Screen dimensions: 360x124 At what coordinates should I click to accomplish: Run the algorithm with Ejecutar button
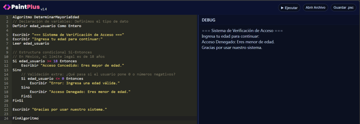coord(289,7)
